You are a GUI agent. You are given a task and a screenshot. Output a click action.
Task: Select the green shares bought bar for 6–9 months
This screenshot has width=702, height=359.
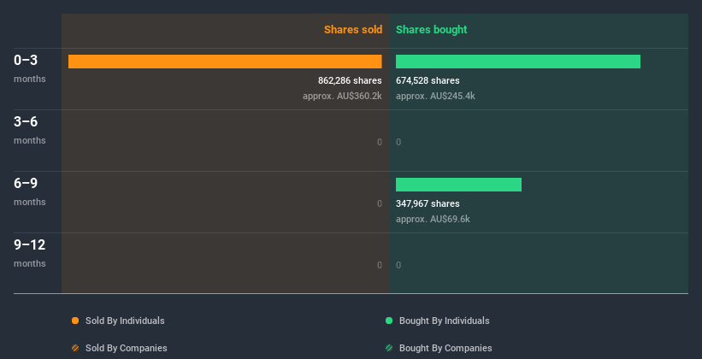coord(458,185)
